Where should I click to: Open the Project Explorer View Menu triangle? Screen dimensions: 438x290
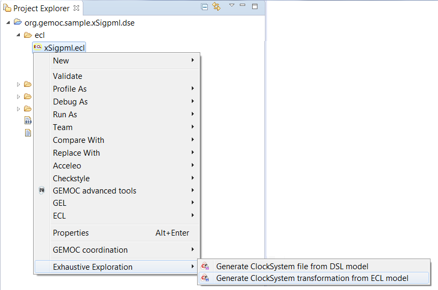point(231,5)
